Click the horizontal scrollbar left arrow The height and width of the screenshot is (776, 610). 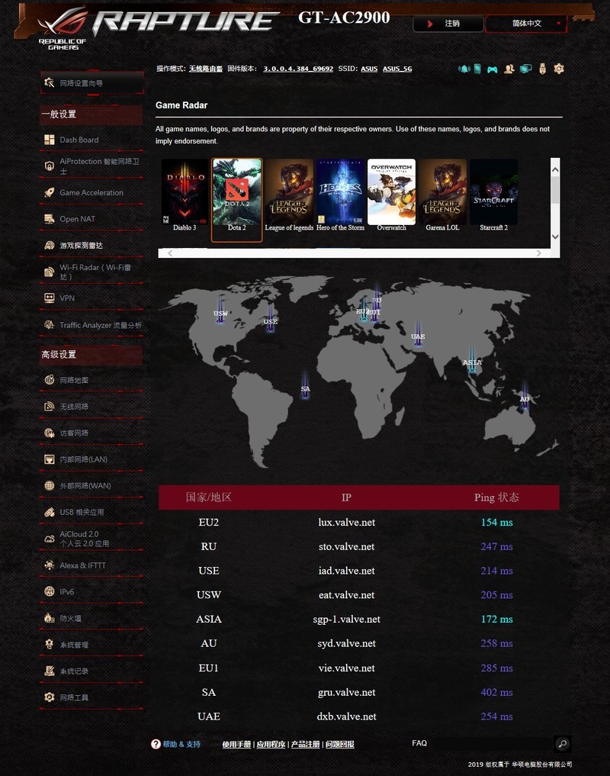tap(170, 253)
